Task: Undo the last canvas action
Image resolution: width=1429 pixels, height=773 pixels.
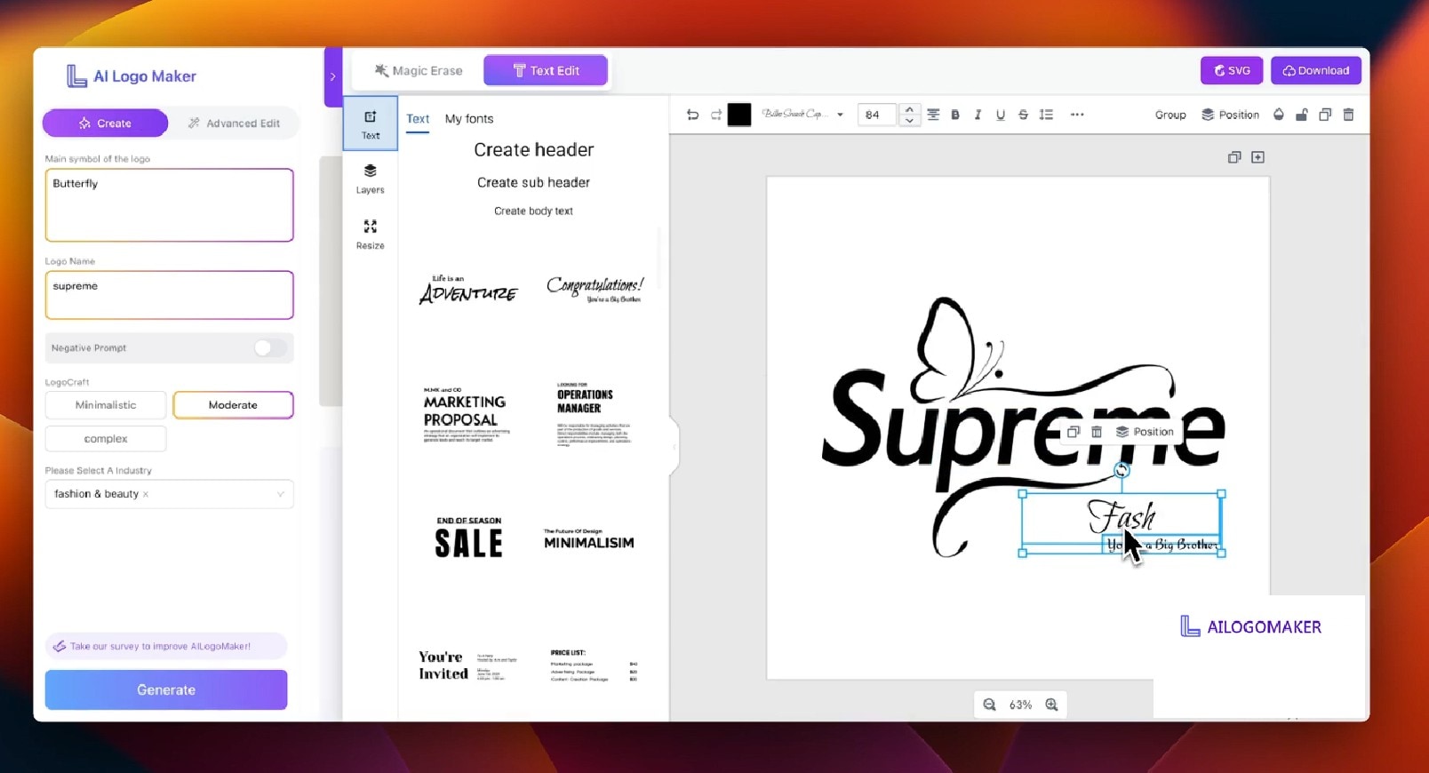Action: (x=693, y=115)
